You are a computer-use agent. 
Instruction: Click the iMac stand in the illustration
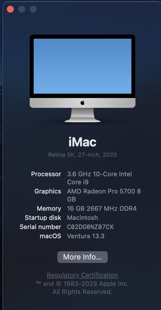tap(83, 115)
